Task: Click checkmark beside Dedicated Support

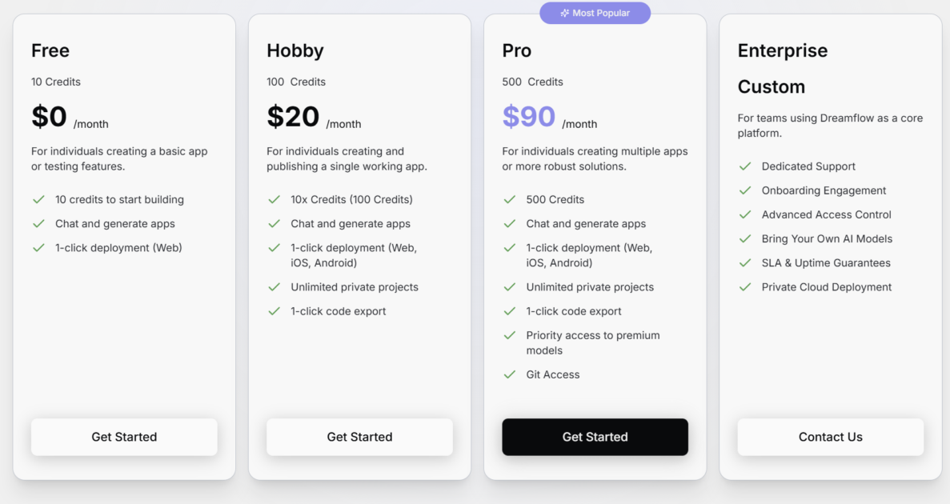Action: pos(745,166)
